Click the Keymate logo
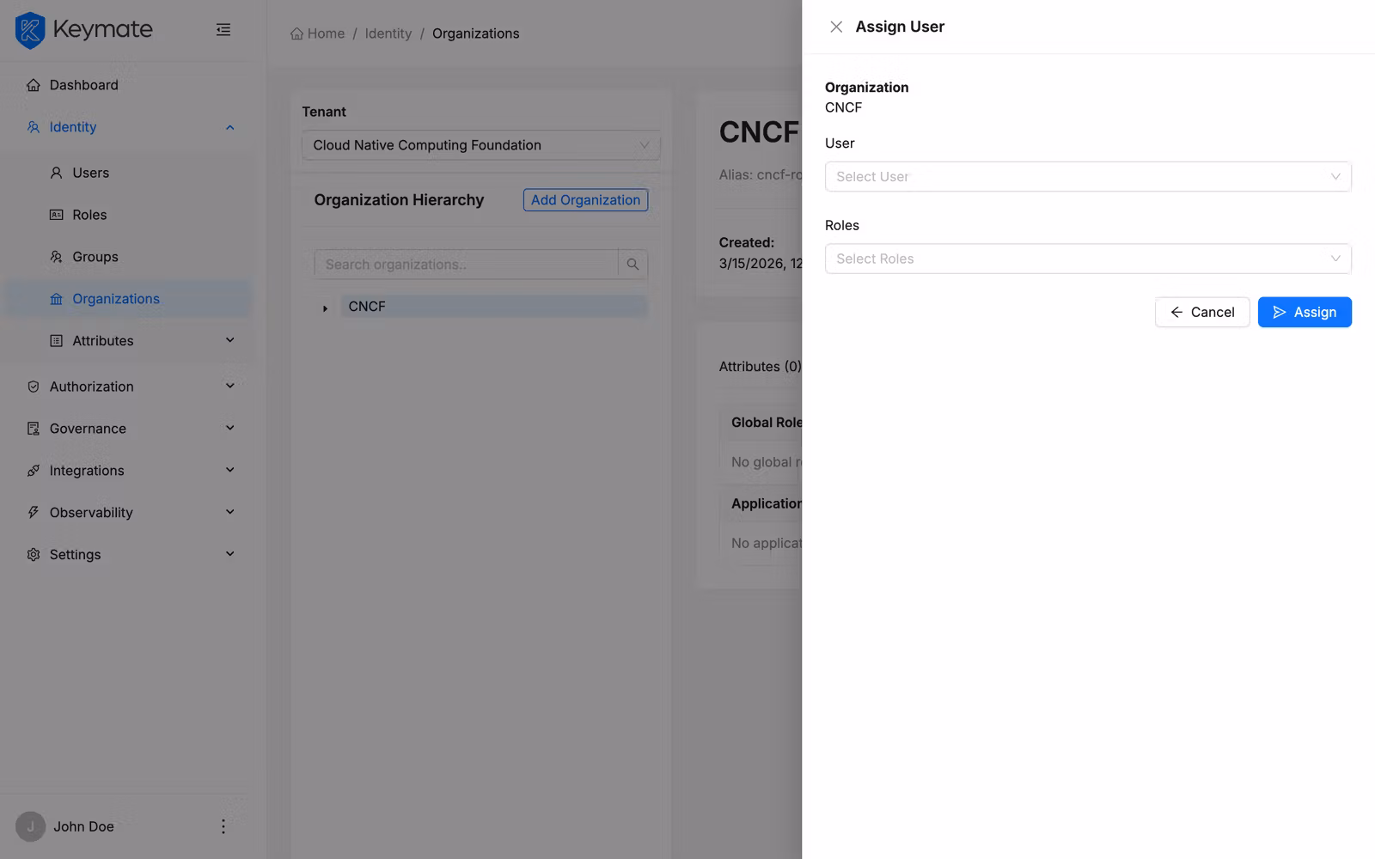The image size is (1375, 859). 29,29
